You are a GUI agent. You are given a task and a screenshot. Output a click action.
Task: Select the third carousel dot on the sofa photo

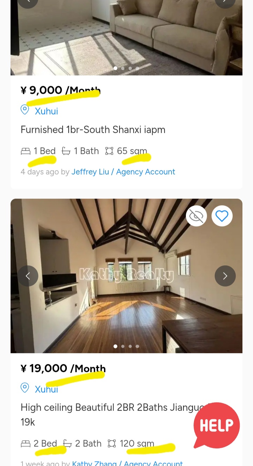click(x=130, y=68)
